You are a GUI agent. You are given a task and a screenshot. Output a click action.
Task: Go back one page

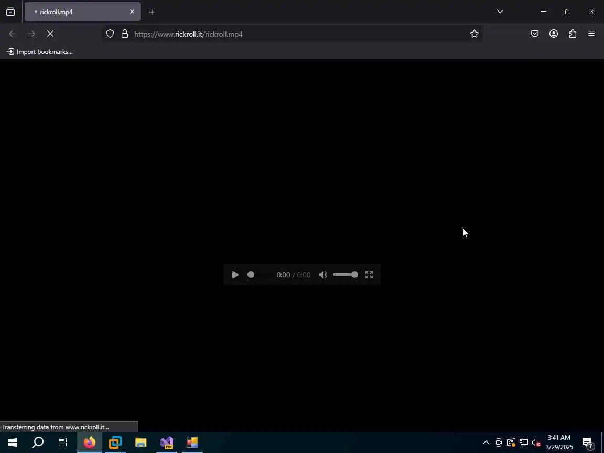[x=13, y=34]
